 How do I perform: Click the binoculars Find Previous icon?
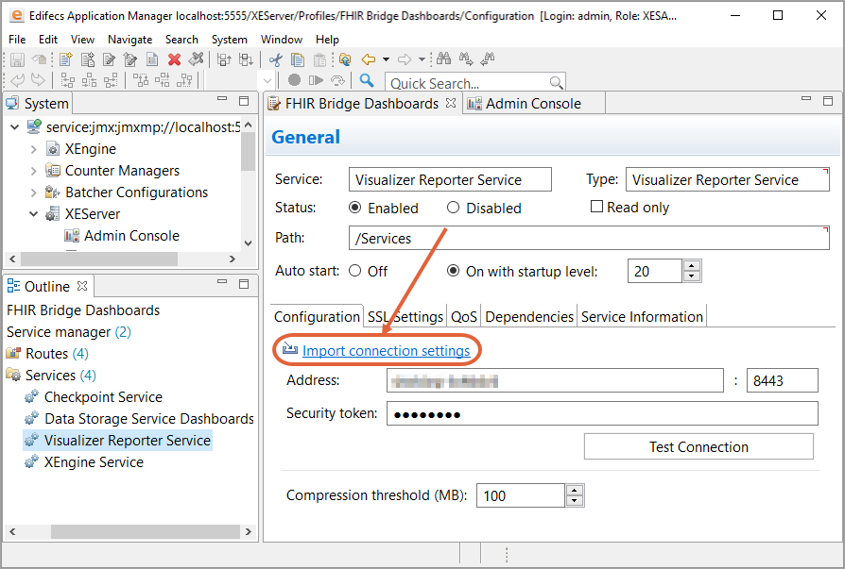488,59
